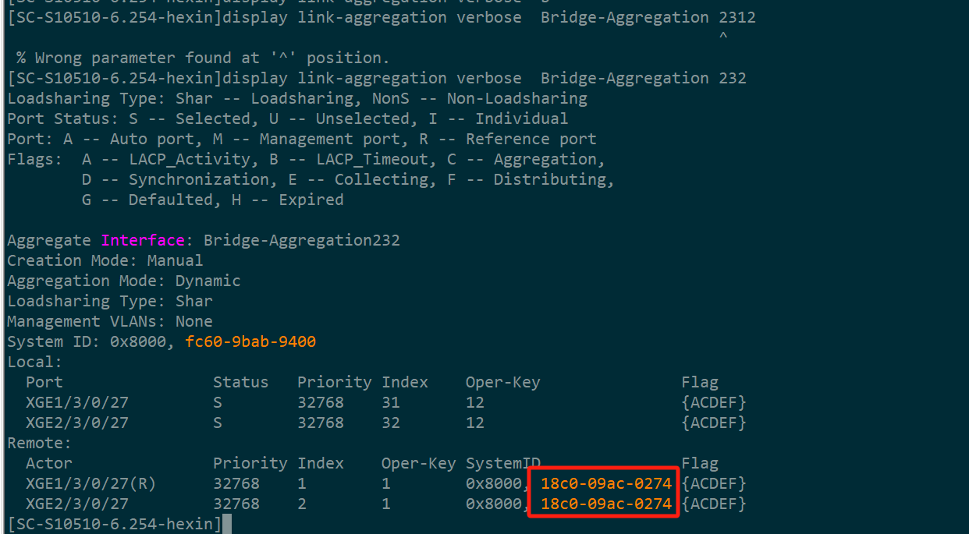Click the Local: section label
Viewport: 969px width, 534px height.
pos(34,362)
